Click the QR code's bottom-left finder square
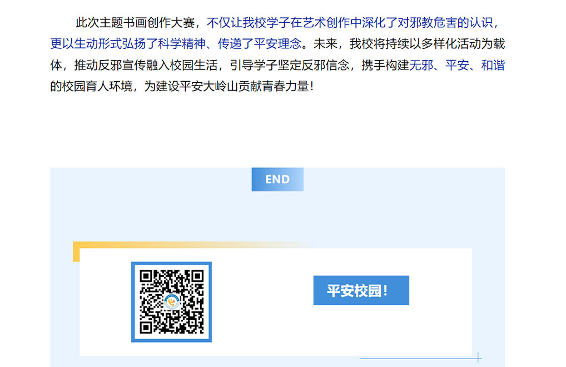The width and height of the screenshot is (566, 367). click(146, 328)
